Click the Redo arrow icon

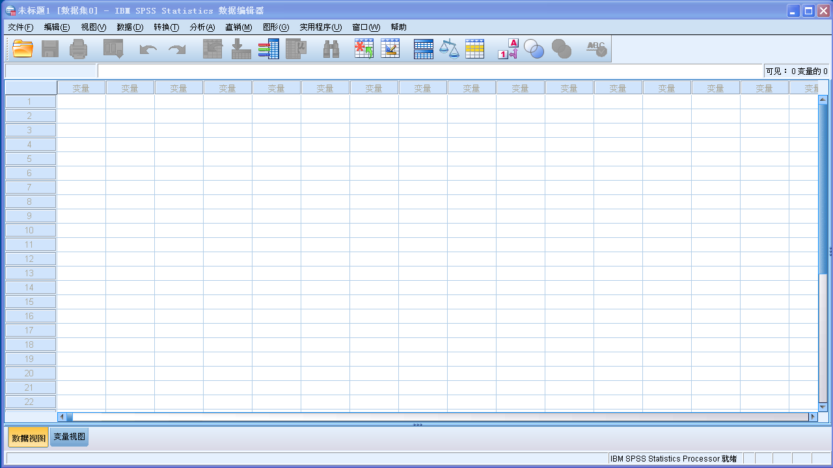coord(177,49)
